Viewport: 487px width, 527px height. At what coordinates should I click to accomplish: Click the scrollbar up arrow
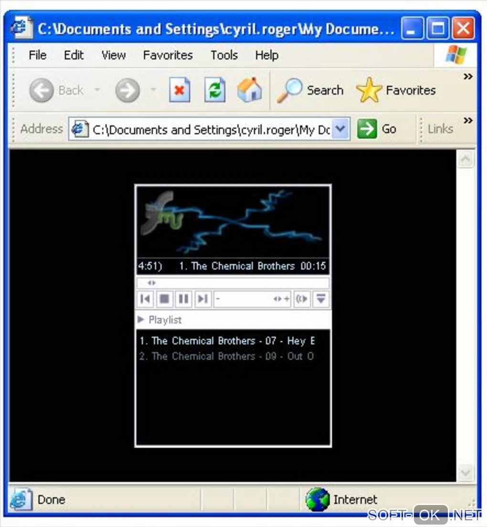pos(466,160)
